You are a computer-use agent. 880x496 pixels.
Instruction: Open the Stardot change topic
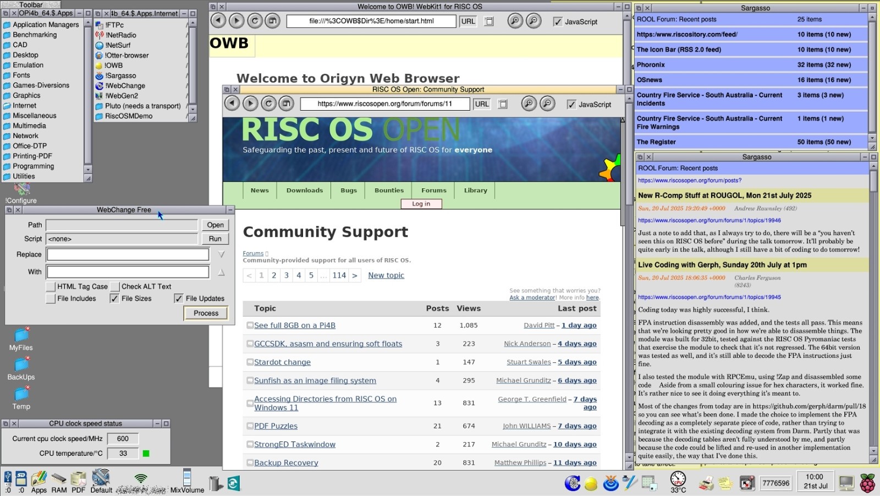point(282,362)
